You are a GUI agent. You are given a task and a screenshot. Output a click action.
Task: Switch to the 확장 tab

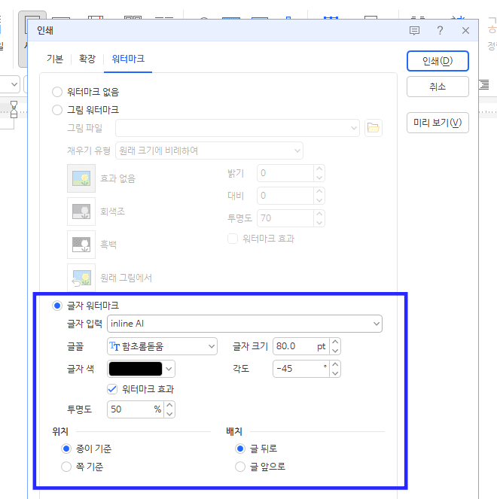pos(87,59)
